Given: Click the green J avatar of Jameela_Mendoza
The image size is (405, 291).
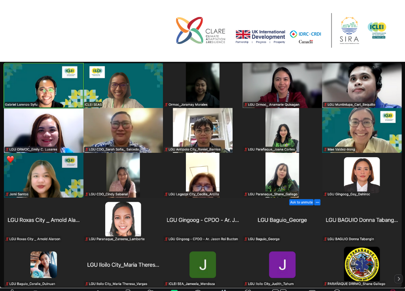Looking at the screenshot, I should click(x=202, y=264).
